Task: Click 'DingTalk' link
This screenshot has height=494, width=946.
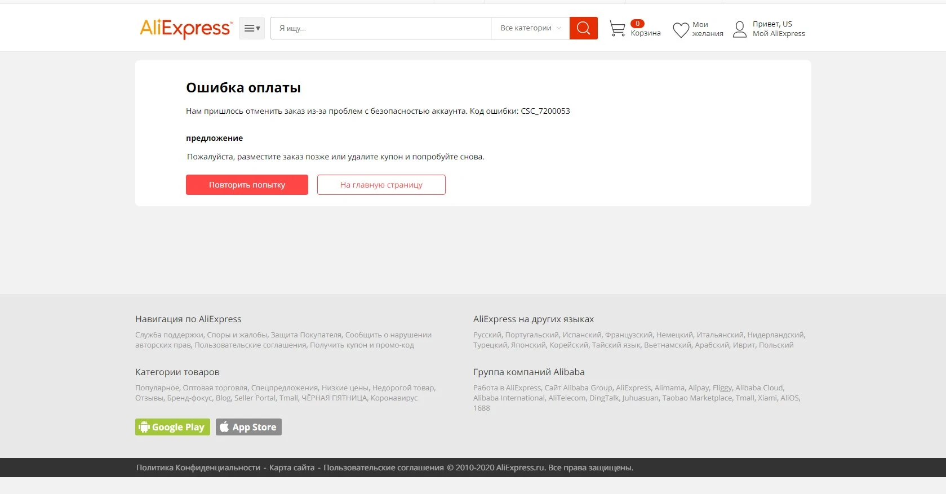Action: coord(604,398)
